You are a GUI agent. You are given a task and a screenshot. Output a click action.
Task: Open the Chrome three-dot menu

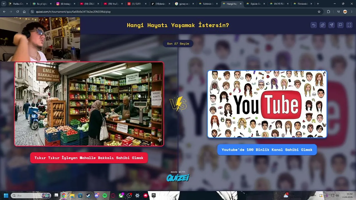352,12
